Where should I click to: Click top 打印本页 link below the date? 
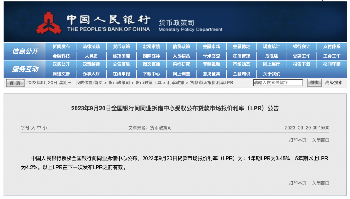click(298, 140)
